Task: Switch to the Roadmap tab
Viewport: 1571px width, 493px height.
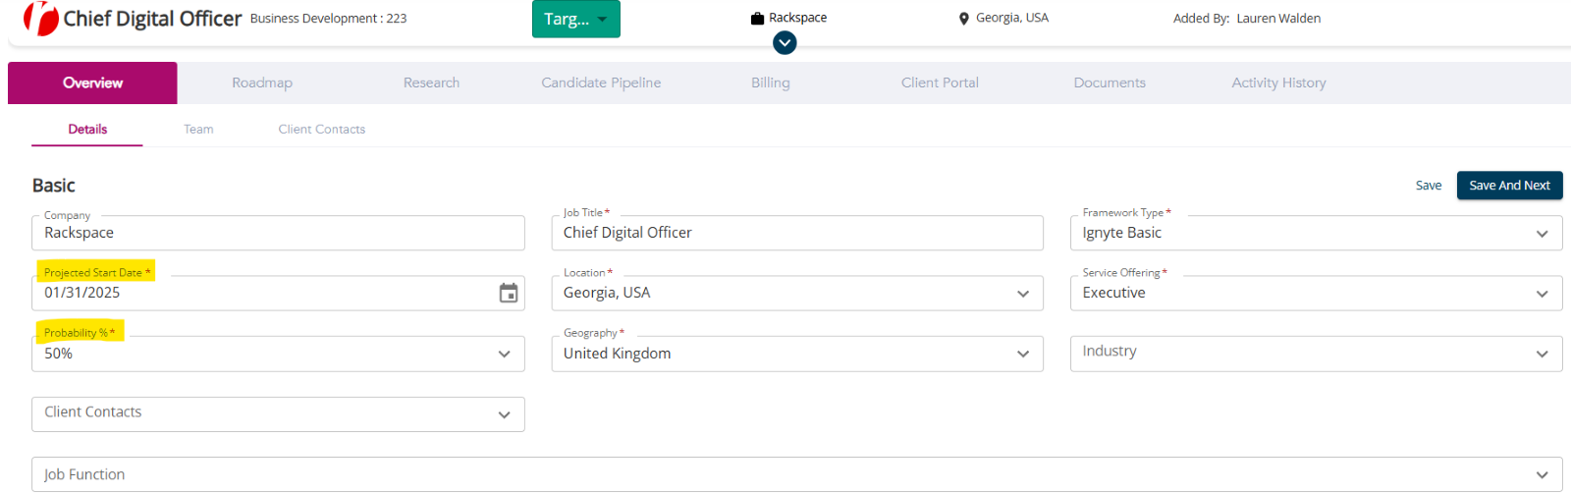Action: (x=262, y=82)
